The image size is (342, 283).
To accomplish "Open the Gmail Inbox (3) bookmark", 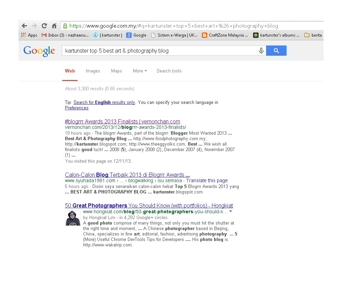I will tap(65, 35).
